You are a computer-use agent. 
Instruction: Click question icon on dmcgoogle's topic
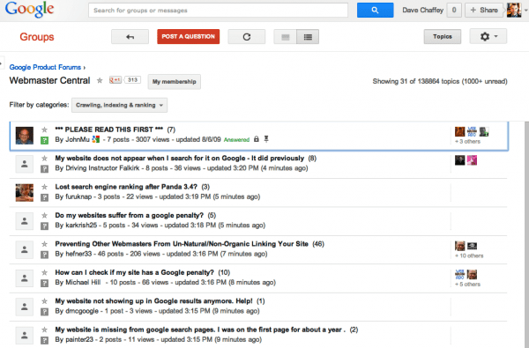[x=44, y=312]
